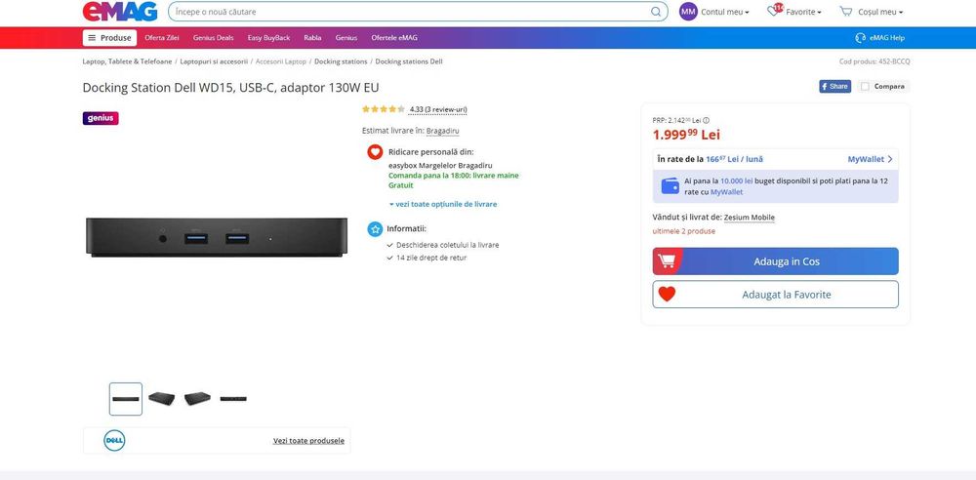Click the Bragadiru delivery location link
The height and width of the screenshot is (480, 976).
click(x=442, y=132)
